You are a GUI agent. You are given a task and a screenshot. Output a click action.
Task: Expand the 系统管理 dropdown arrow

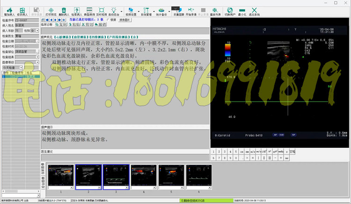coord(154,12)
